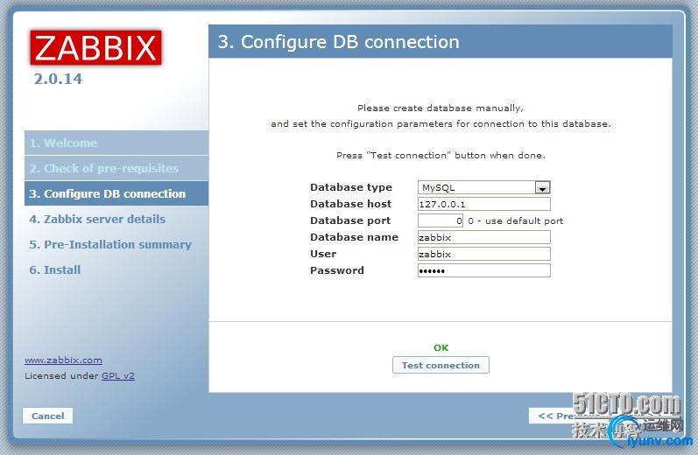The width and height of the screenshot is (698, 455).
Task: Click the 'Database name' label
Action: point(355,237)
